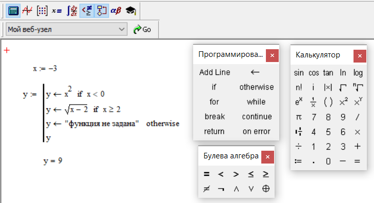Insert pi constant
374x203 pixels.
299,117
